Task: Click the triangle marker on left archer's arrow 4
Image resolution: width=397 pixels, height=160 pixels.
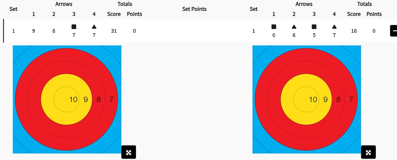Action: [x=94, y=27]
